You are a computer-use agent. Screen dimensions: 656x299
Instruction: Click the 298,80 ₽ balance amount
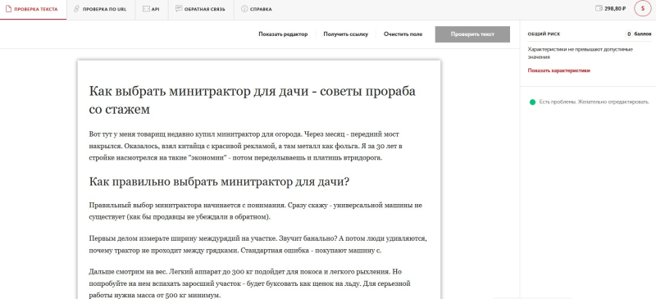[616, 9]
